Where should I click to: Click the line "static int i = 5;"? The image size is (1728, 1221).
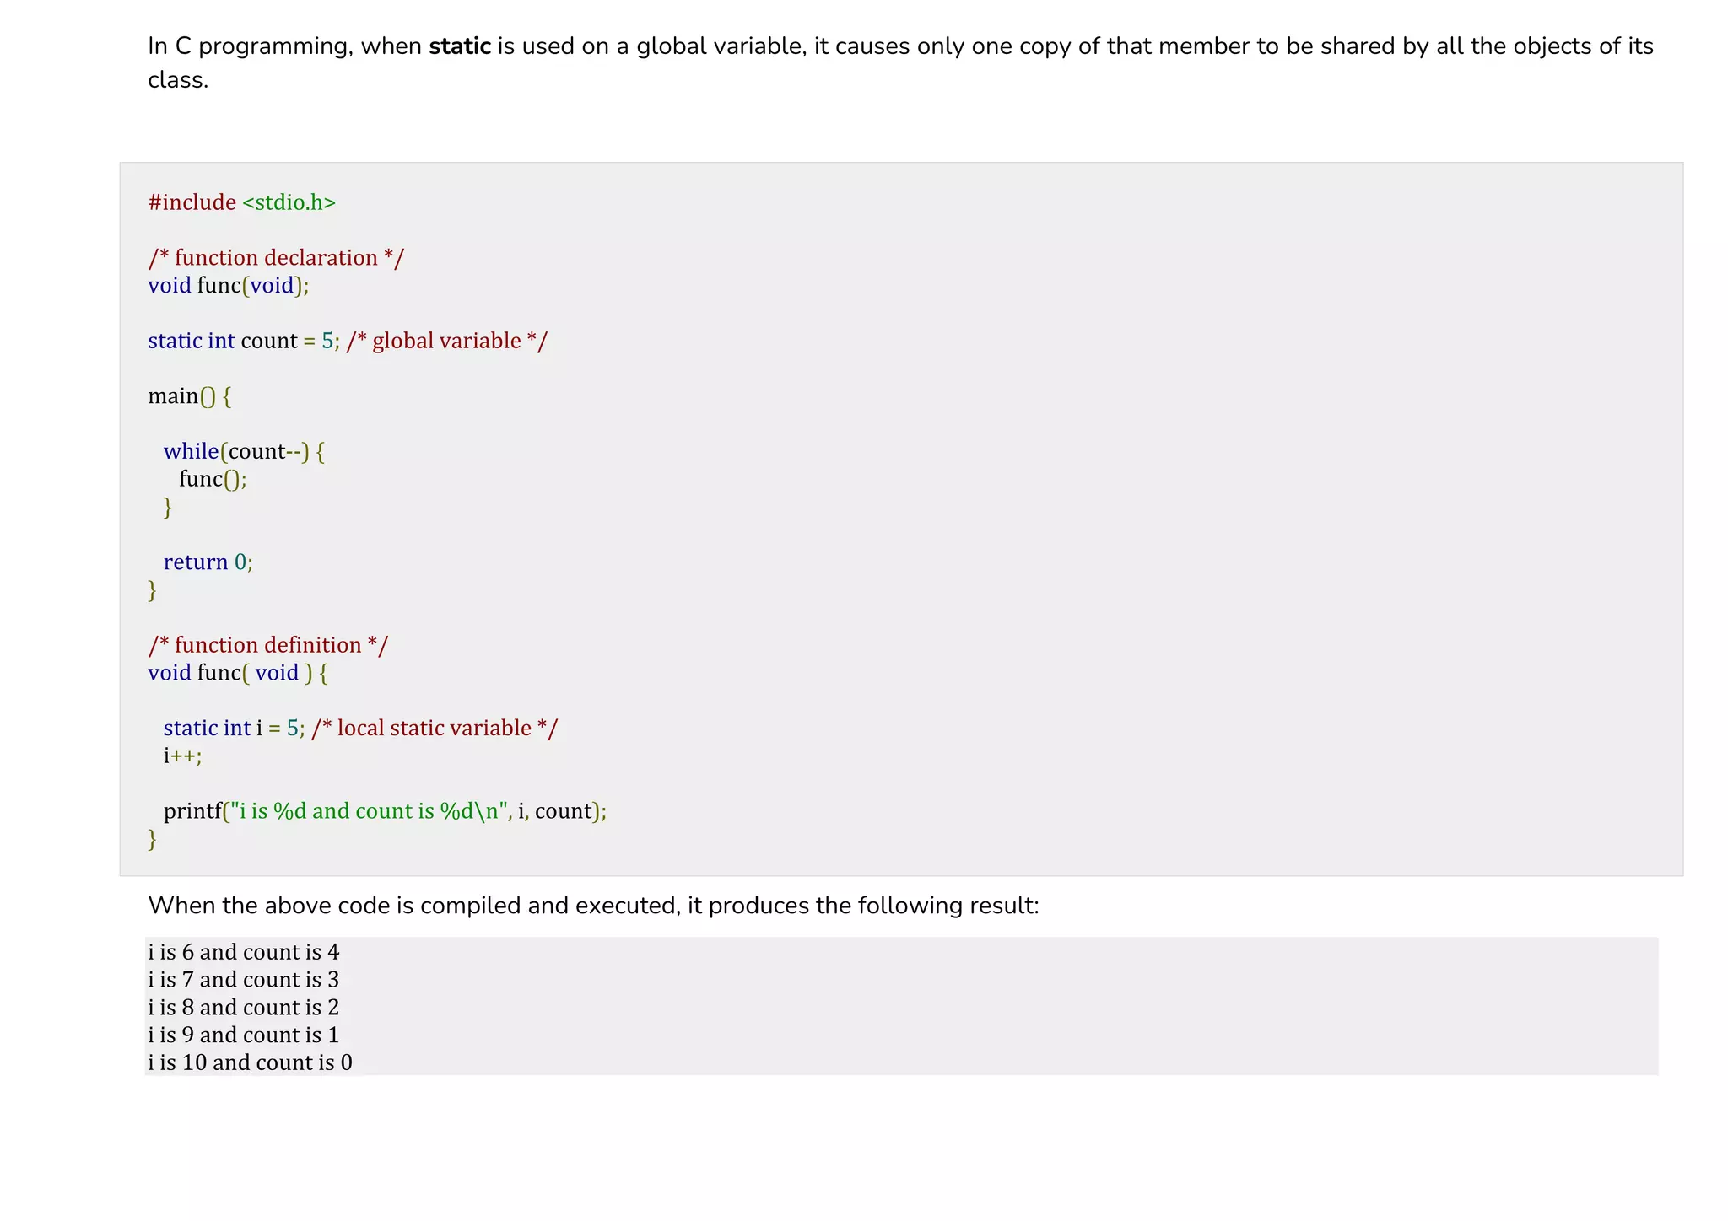point(234,729)
